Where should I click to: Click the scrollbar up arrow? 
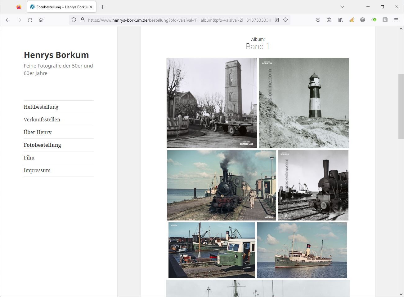401,29
